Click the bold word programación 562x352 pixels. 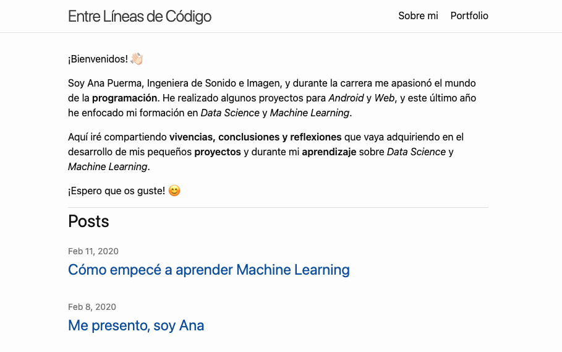tap(124, 98)
